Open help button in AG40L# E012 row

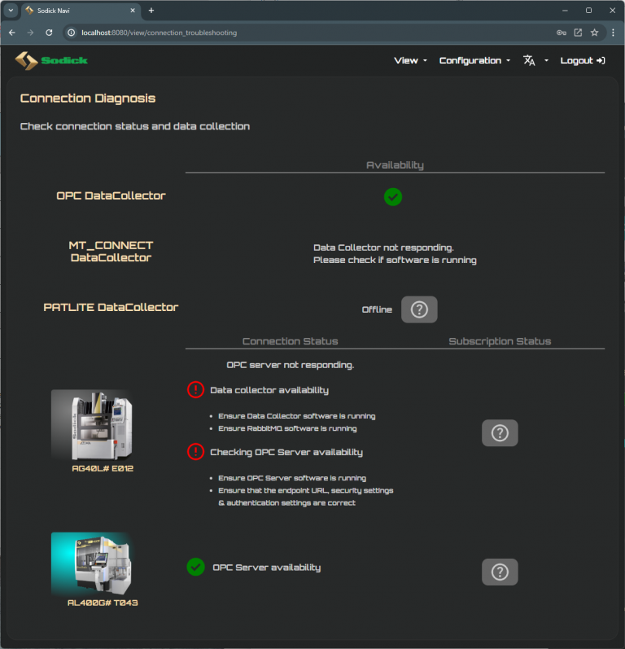[500, 433]
